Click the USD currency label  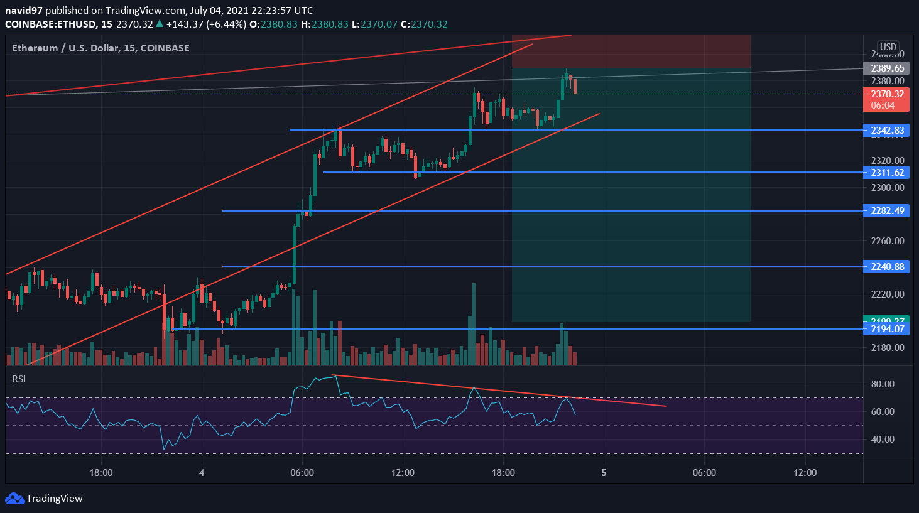(888, 47)
